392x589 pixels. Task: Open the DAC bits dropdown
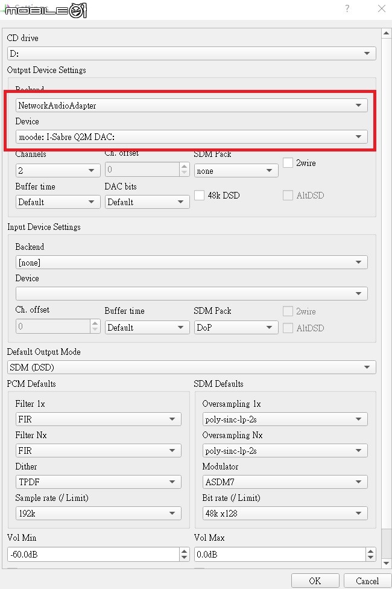pyautogui.click(x=147, y=202)
